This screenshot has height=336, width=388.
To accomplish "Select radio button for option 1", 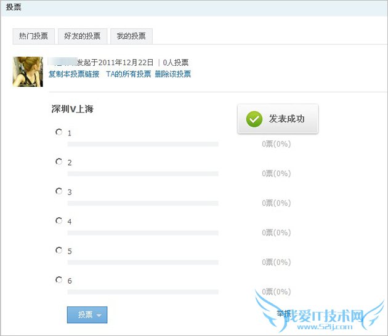I will (59, 132).
